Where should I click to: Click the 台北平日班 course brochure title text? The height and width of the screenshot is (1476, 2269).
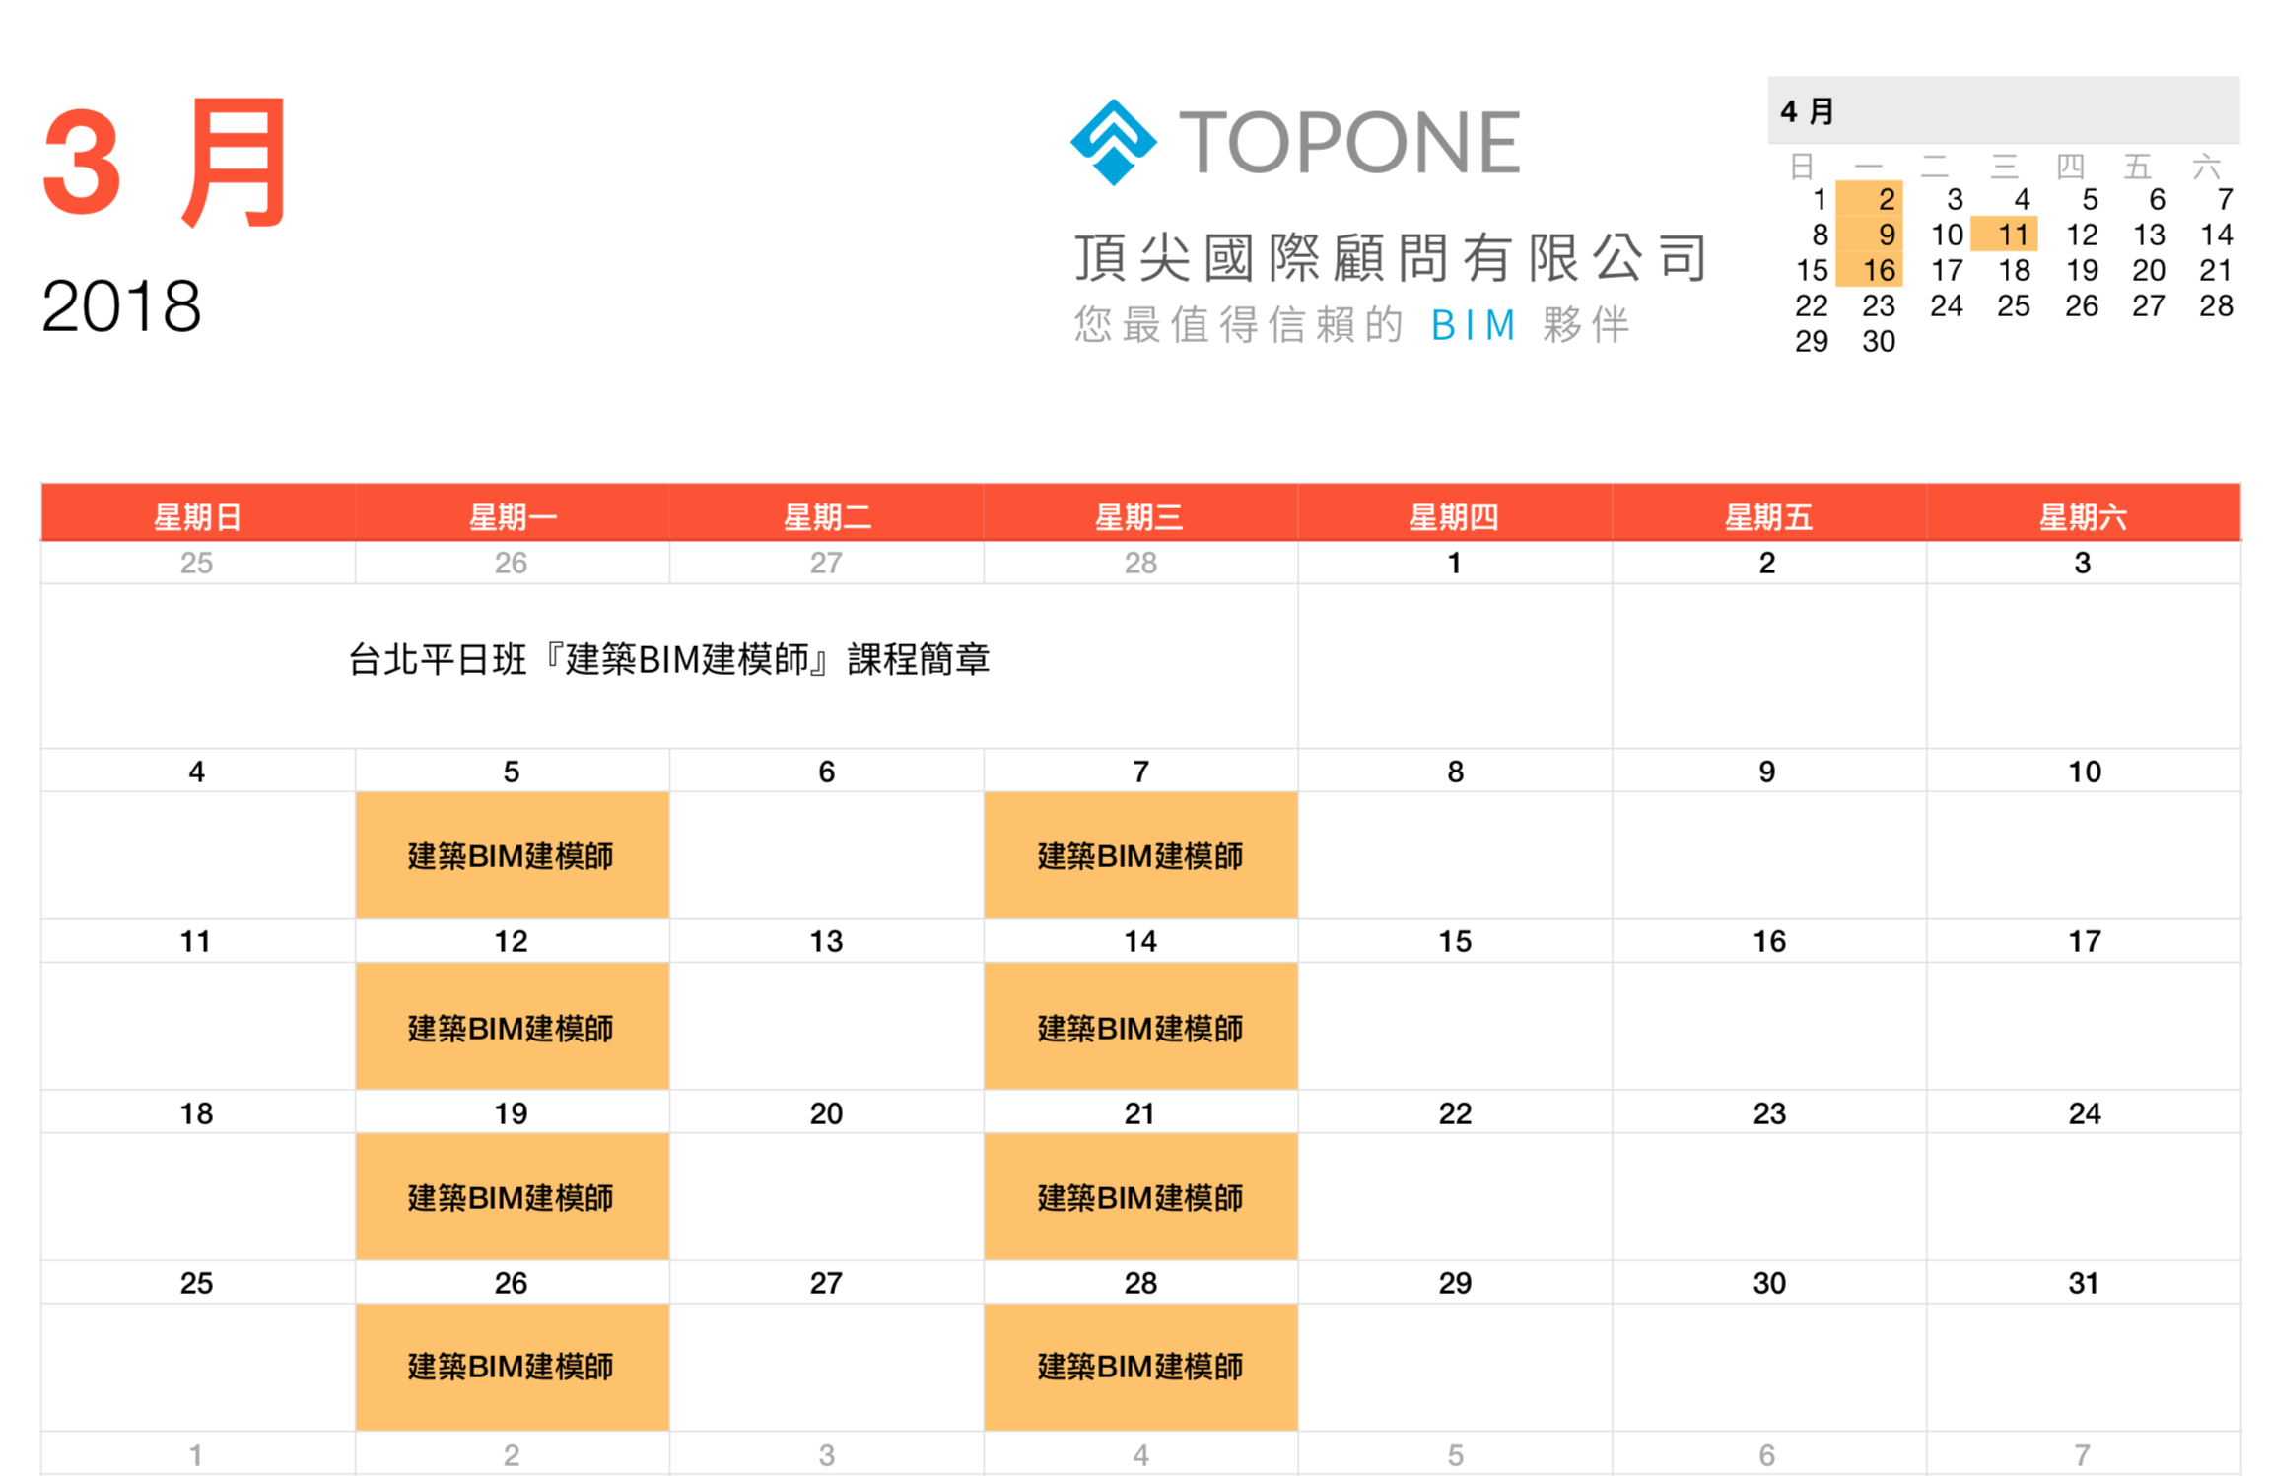click(668, 659)
